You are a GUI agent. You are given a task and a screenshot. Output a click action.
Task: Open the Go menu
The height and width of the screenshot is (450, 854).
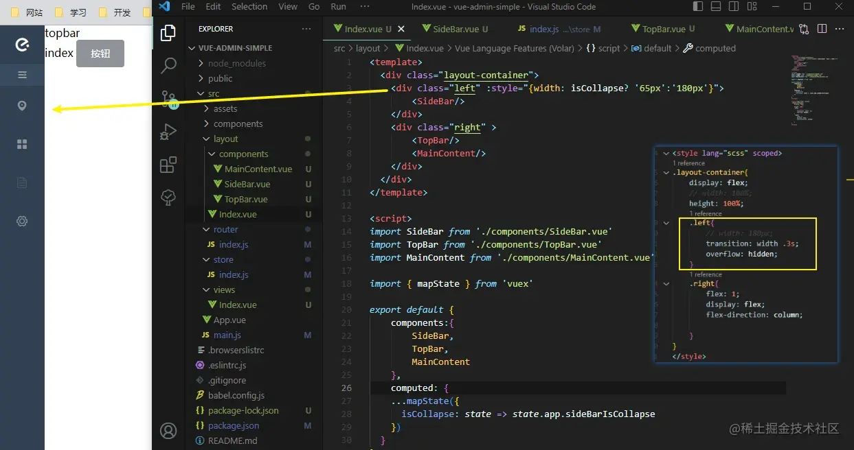pos(314,6)
